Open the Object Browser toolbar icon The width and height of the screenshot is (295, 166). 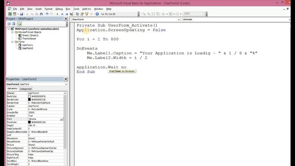point(87,14)
